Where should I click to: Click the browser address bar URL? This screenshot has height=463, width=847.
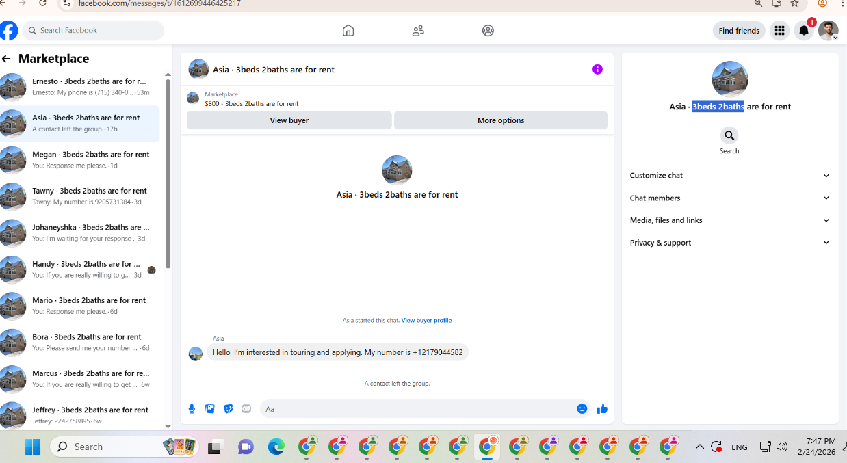coord(159,3)
